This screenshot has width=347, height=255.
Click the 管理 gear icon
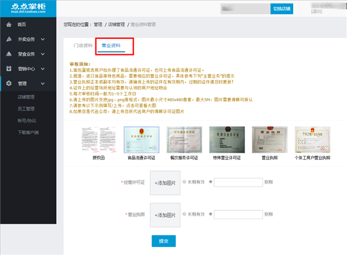(x=9, y=83)
